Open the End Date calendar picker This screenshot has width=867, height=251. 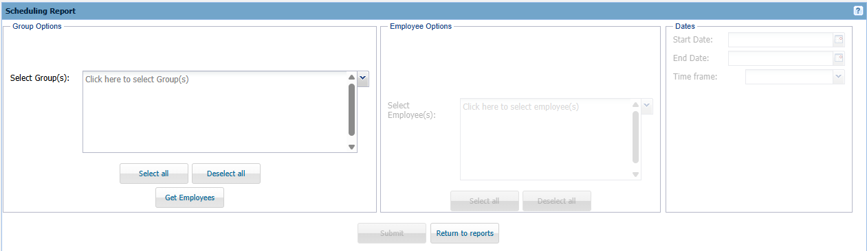[839, 58]
